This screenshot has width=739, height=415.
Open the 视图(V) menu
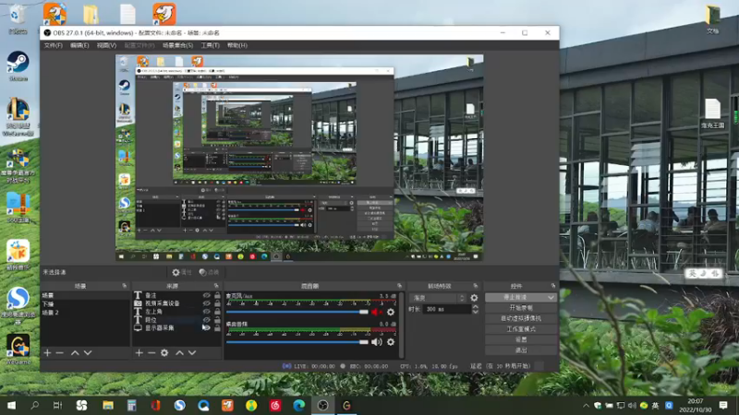[106, 45]
